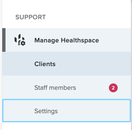Open Manage Healthspace menu item
The image size is (132, 130).
67,40
